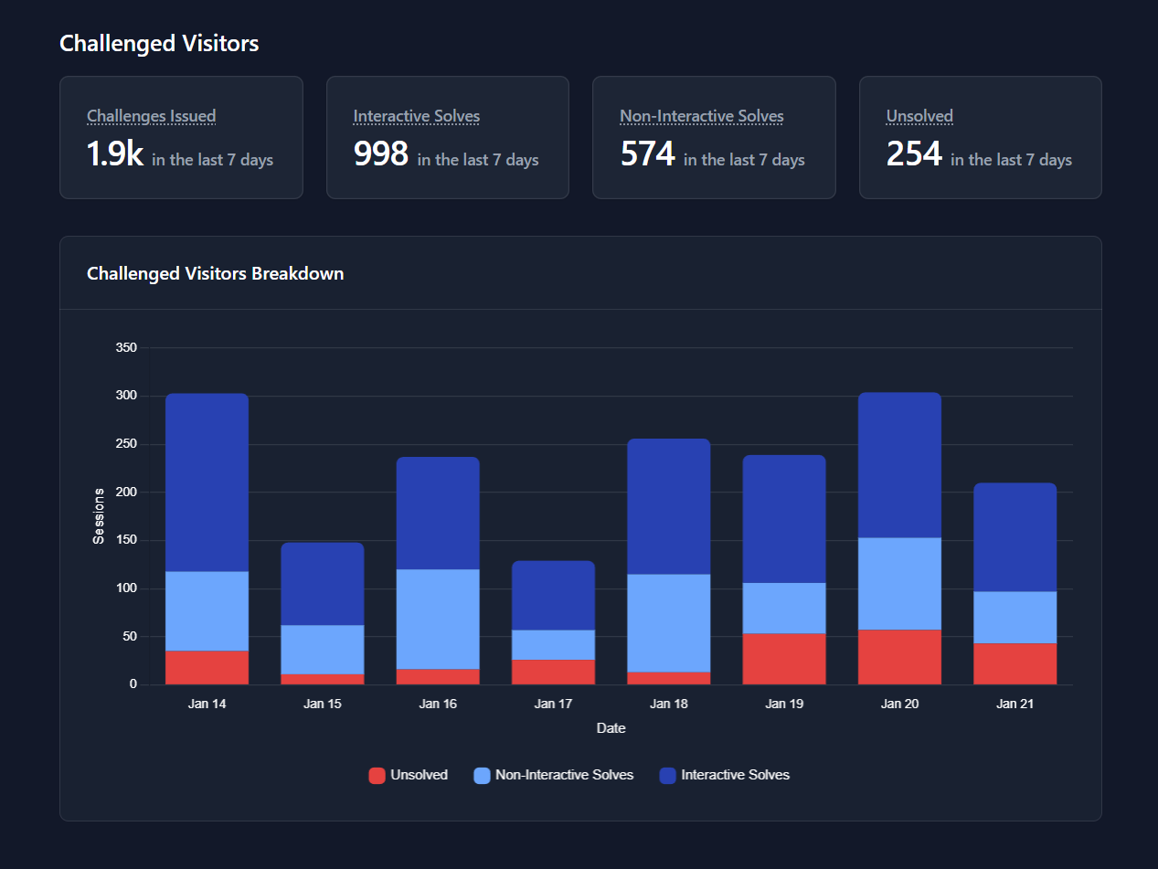The height and width of the screenshot is (869, 1158).
Task: Click Jan 18 light blue Non-Interactive segment
Action: pyautogui.click(x=668, y=622)
